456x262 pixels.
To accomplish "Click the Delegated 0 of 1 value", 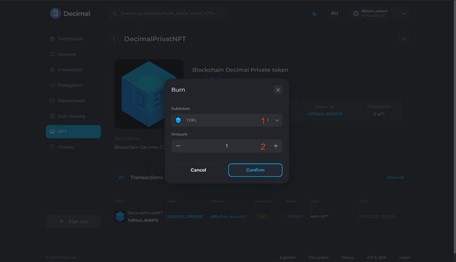I will click(x=379, y=114).
